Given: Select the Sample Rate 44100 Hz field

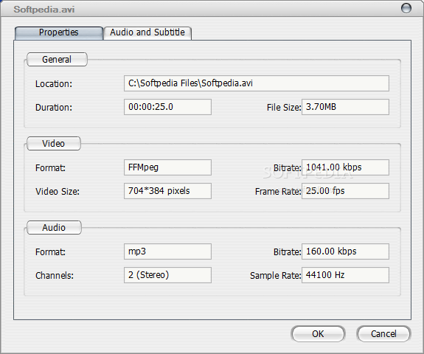Looking at the screenshot, I should 345,275.
